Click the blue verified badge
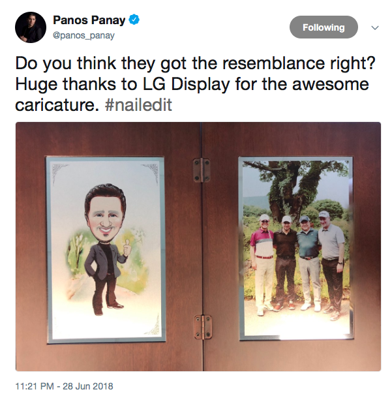Screen dimensions: 392x396 pos(134,20)
